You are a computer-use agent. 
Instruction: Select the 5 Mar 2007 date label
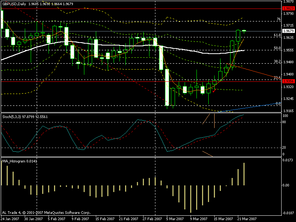click(174, 219)
